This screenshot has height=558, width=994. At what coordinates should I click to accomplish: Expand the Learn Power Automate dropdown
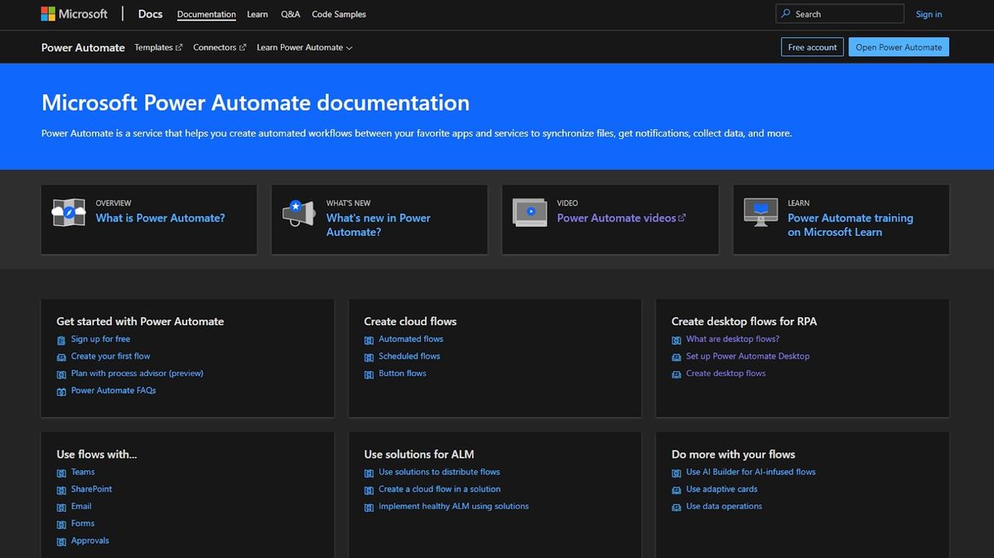point(304,48)
